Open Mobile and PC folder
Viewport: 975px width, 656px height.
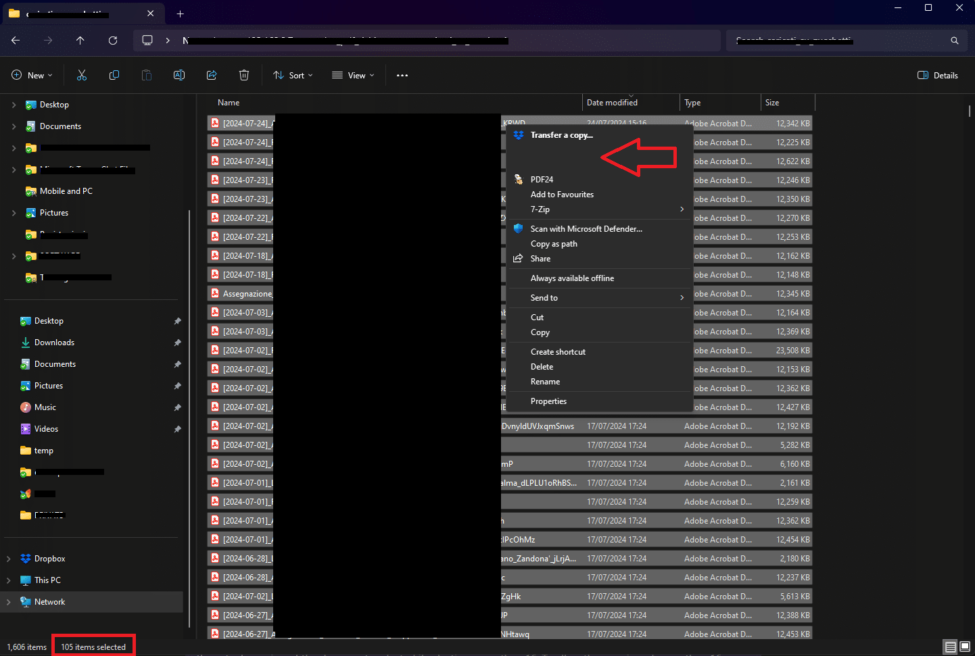(x=66, y=191)
